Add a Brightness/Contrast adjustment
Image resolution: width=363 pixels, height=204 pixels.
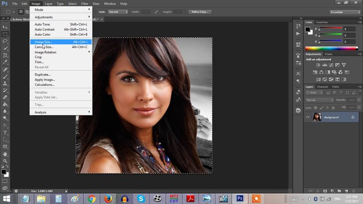(318, 65)
